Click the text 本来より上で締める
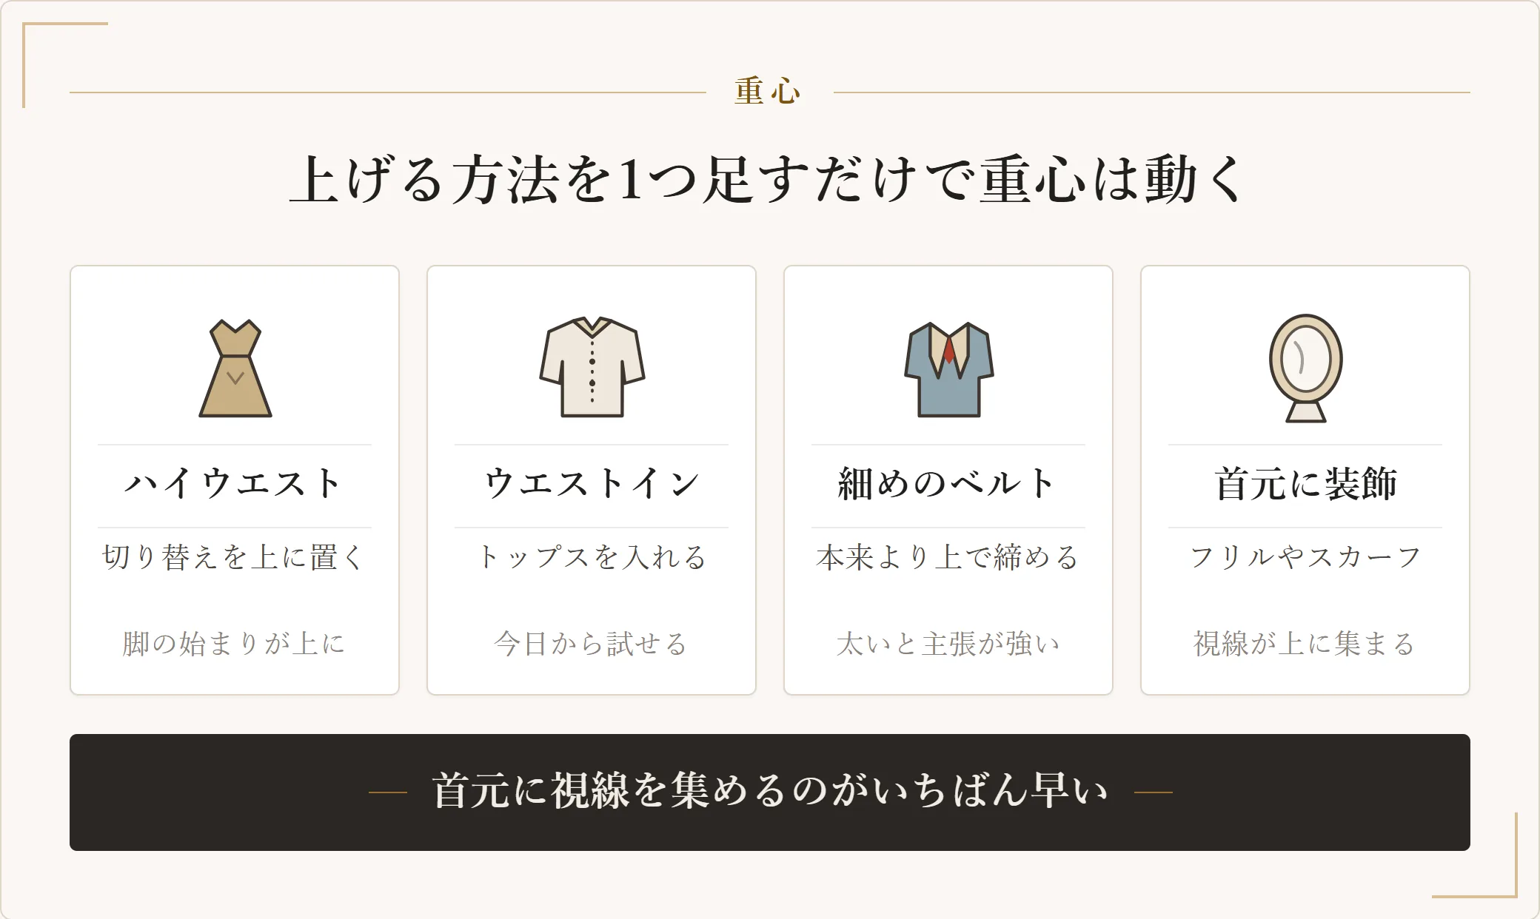 (948, 557)
